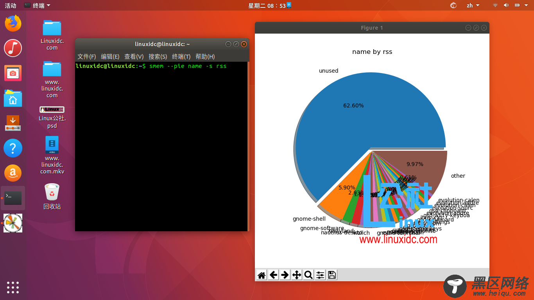Open the zh language dropdown

(x=472, y=5)
